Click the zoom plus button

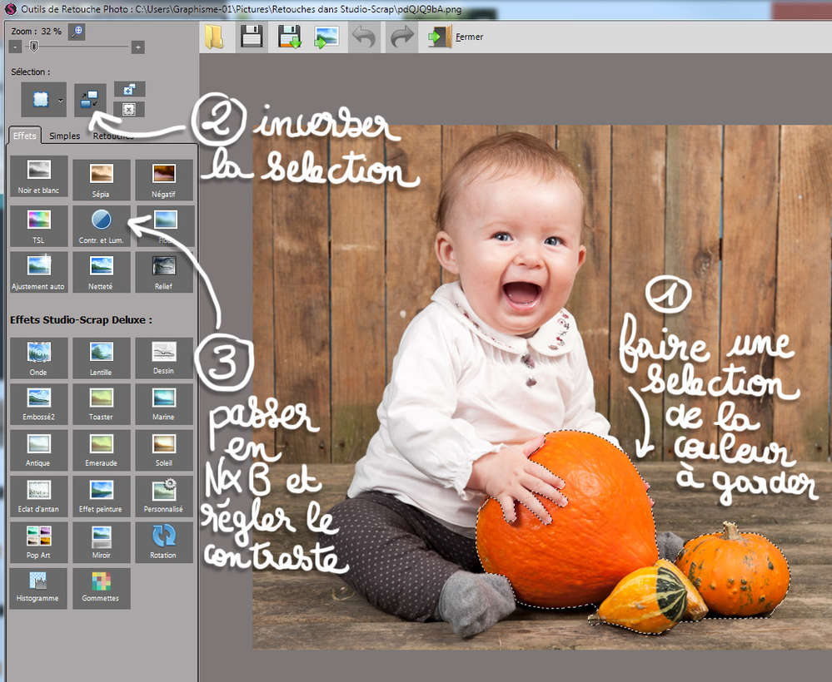[x=138, y=47]
